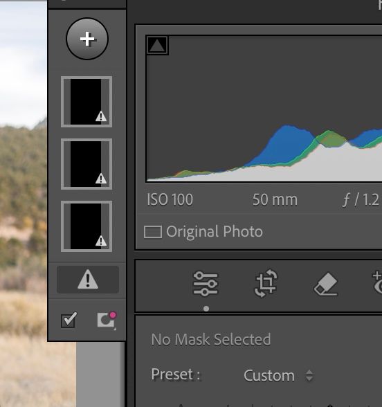Click the landscape photo preview
Image resolution: width=382 pixels, height=407 pixels.
24,202
